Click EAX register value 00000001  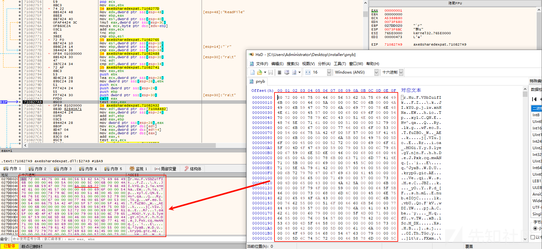(393, 11)
